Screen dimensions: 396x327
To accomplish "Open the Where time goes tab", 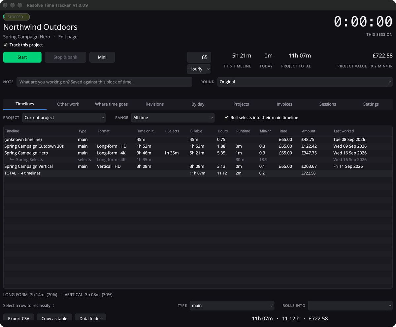I will [x=111, y=104].
